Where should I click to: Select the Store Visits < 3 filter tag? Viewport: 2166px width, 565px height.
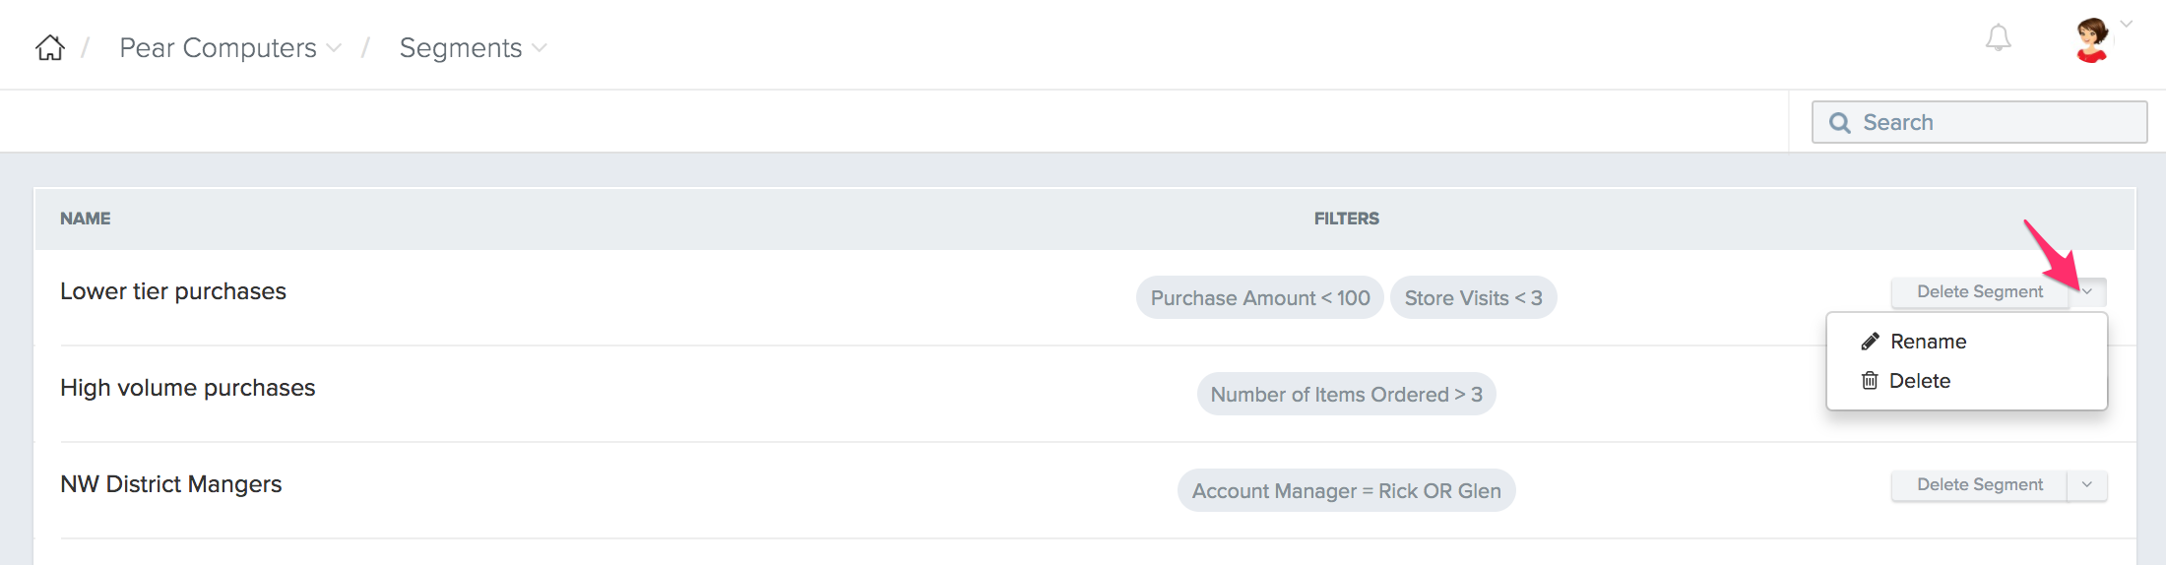pyautogui.click(x=1473, y=298)
